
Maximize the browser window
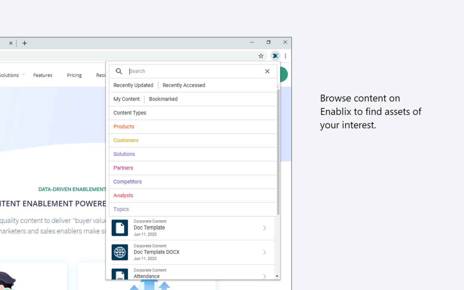(269, 42)
